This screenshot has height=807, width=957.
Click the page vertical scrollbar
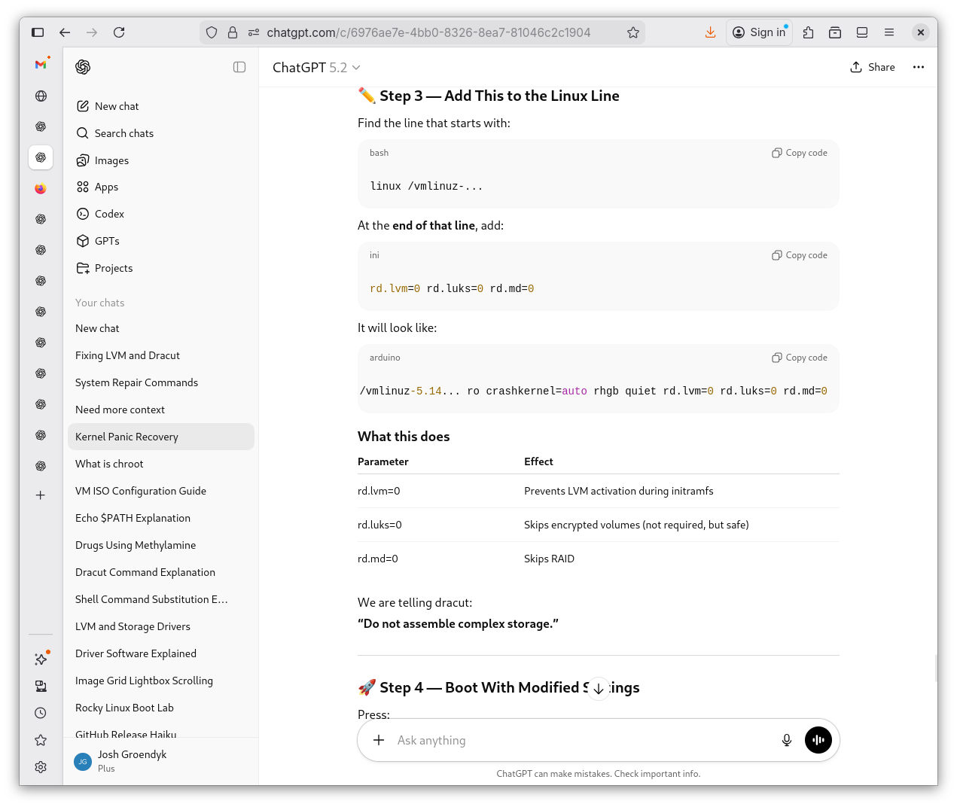pos(936,667)
